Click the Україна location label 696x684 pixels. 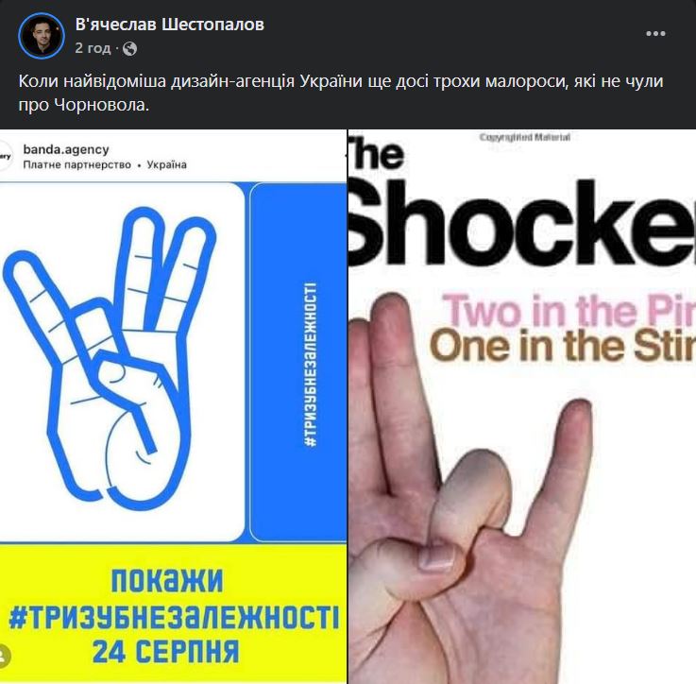point(167,164)
